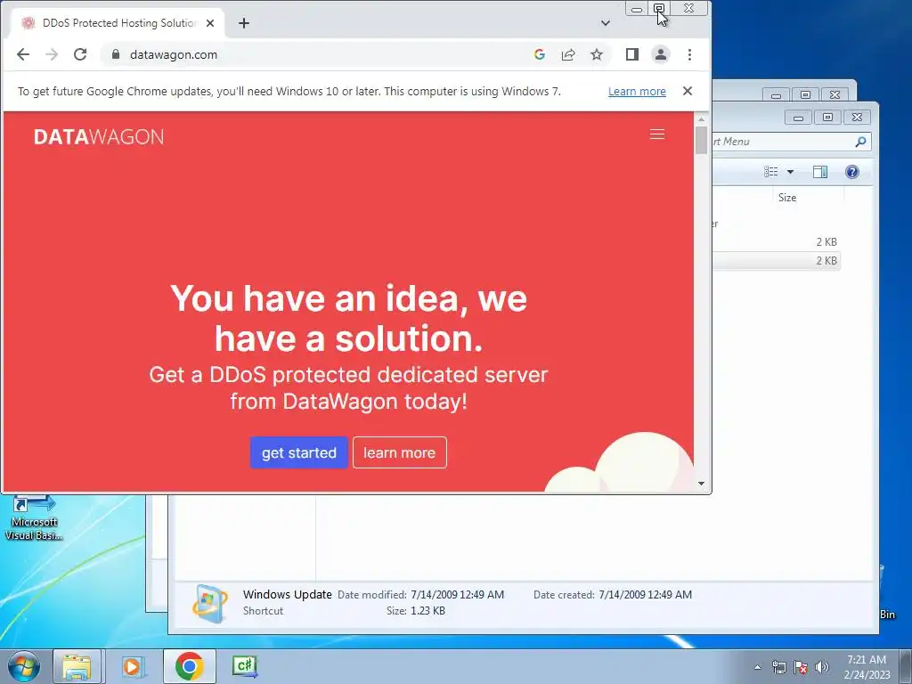The image size is (912, 684).
Task: Expand the Explorer view options dropdown arrow
Action: pyautogui.click(x=790, y=172)
